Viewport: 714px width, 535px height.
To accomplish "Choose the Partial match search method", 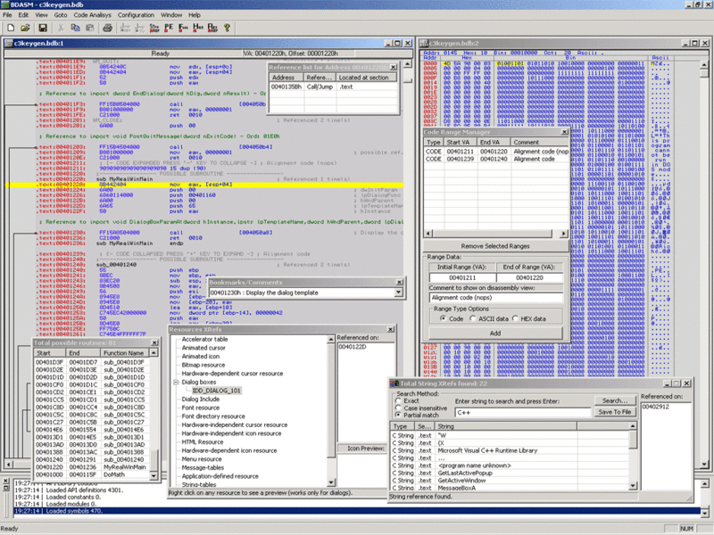I will (x=398, y=415).
